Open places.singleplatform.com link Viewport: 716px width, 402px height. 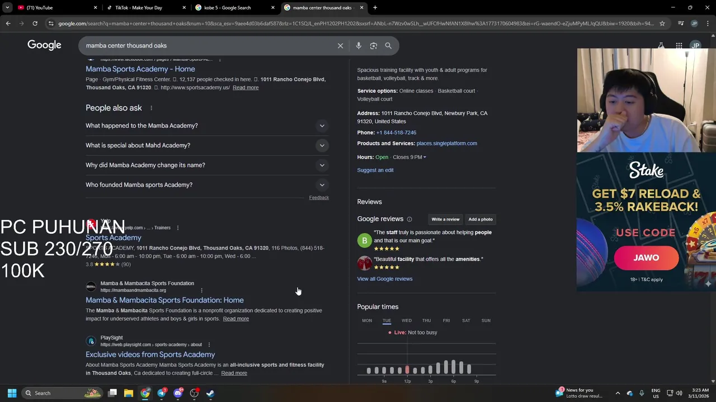447,143
